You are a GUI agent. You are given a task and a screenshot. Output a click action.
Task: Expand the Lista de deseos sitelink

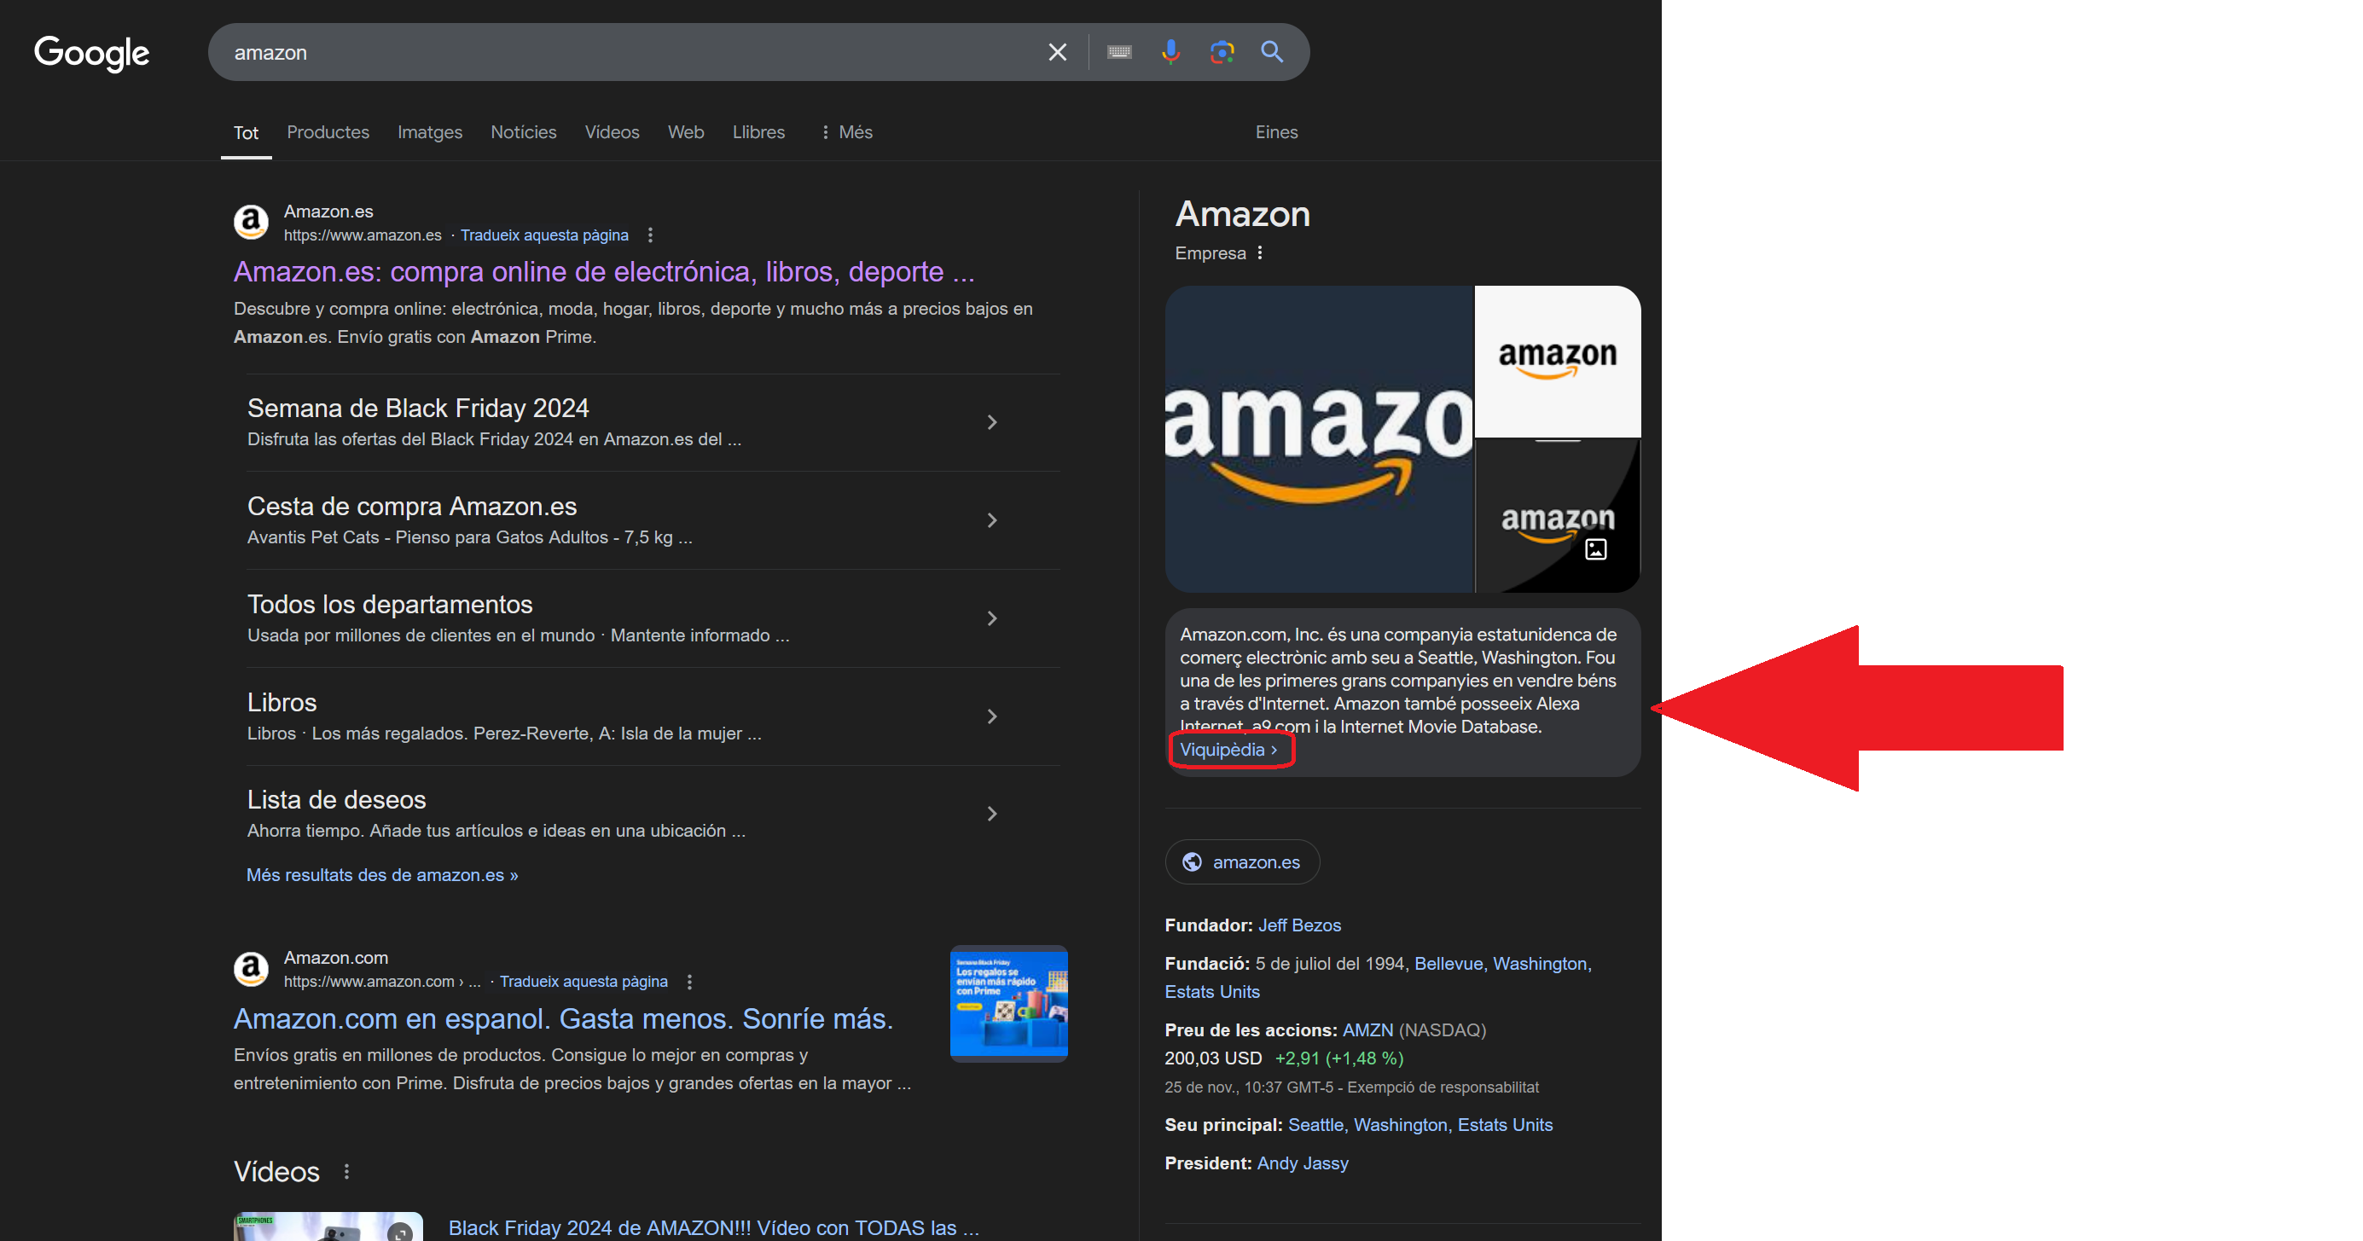point(991,814)
